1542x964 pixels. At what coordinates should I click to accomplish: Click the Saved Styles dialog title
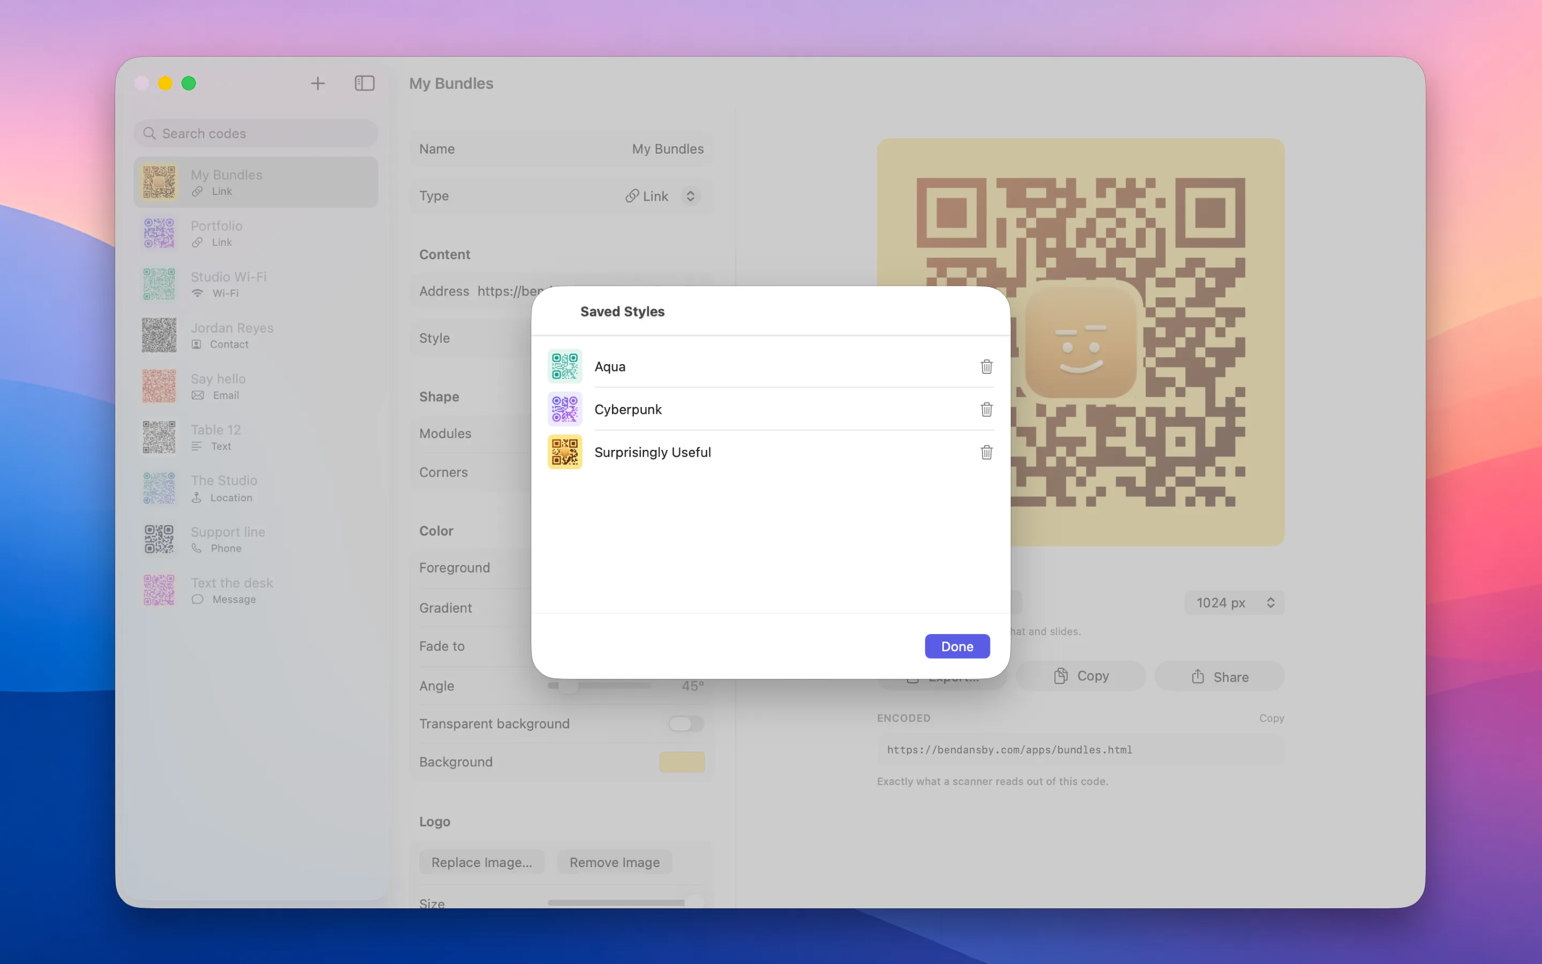622,312
